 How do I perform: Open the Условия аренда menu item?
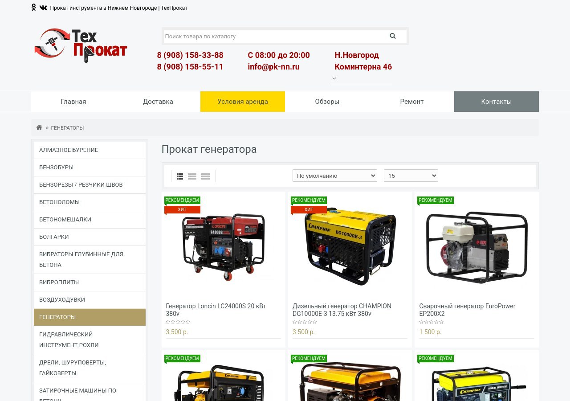pyautogui.click(x=243, y=102)
